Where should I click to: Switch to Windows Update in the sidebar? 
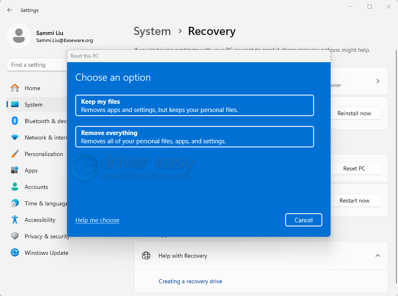point(15,253)
